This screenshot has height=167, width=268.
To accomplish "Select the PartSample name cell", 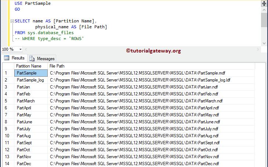I will pos(31,73).
